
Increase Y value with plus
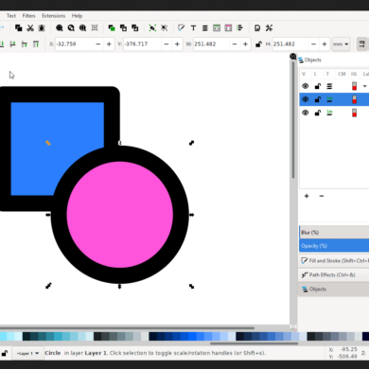(x=177, y=44)
